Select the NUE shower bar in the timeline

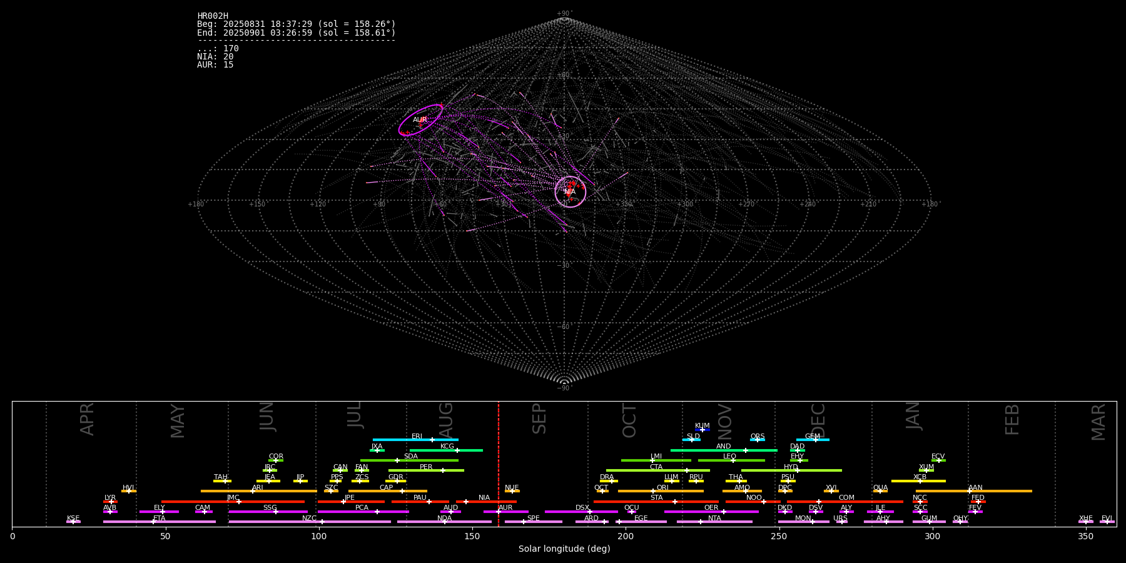pos(512,491)
